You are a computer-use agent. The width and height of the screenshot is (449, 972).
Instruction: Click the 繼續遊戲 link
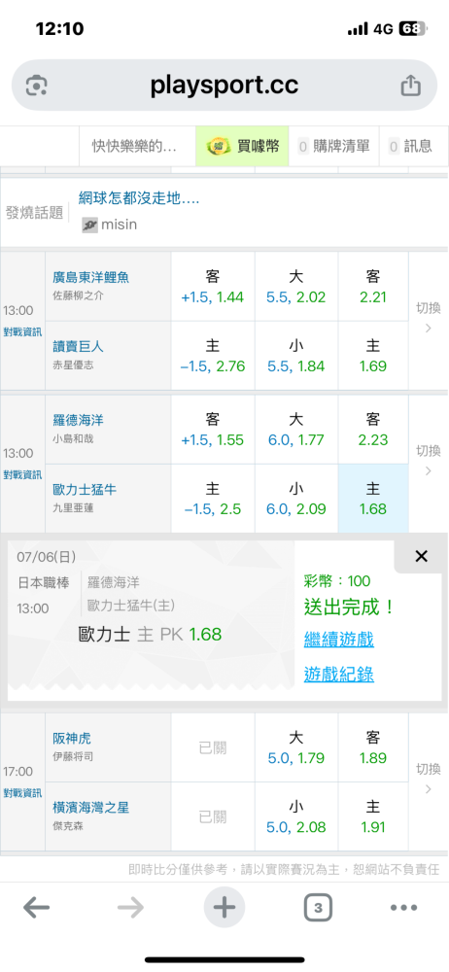(338, 640)
